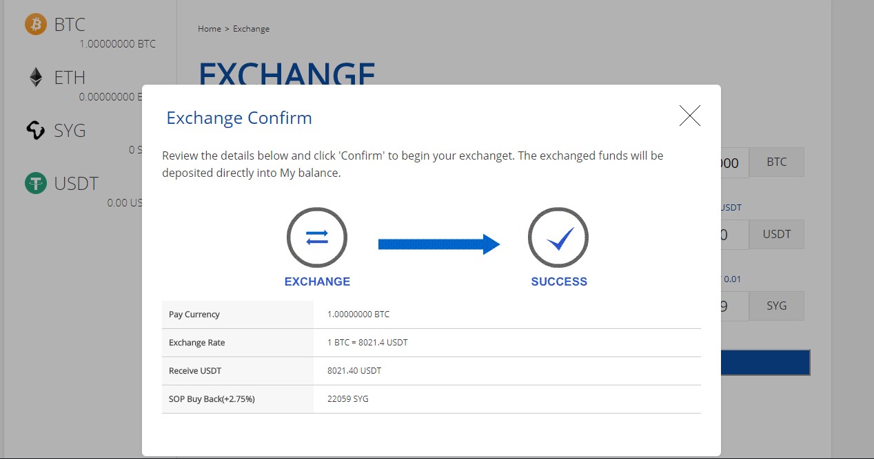Click the Bitcoin logo in the sidebar
Image resolution: width=874 pixels, height=459 pixels.
pos(35,25)
